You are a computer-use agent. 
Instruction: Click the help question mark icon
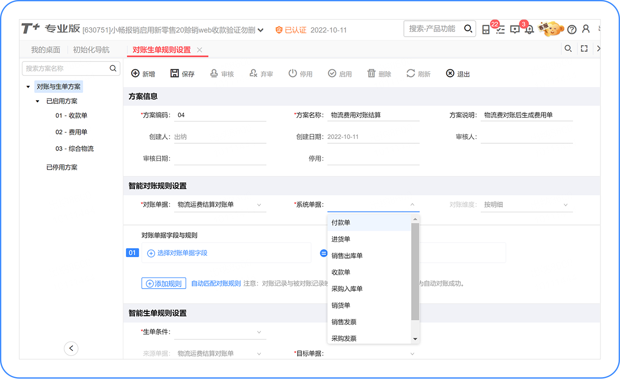click(571, 30)
